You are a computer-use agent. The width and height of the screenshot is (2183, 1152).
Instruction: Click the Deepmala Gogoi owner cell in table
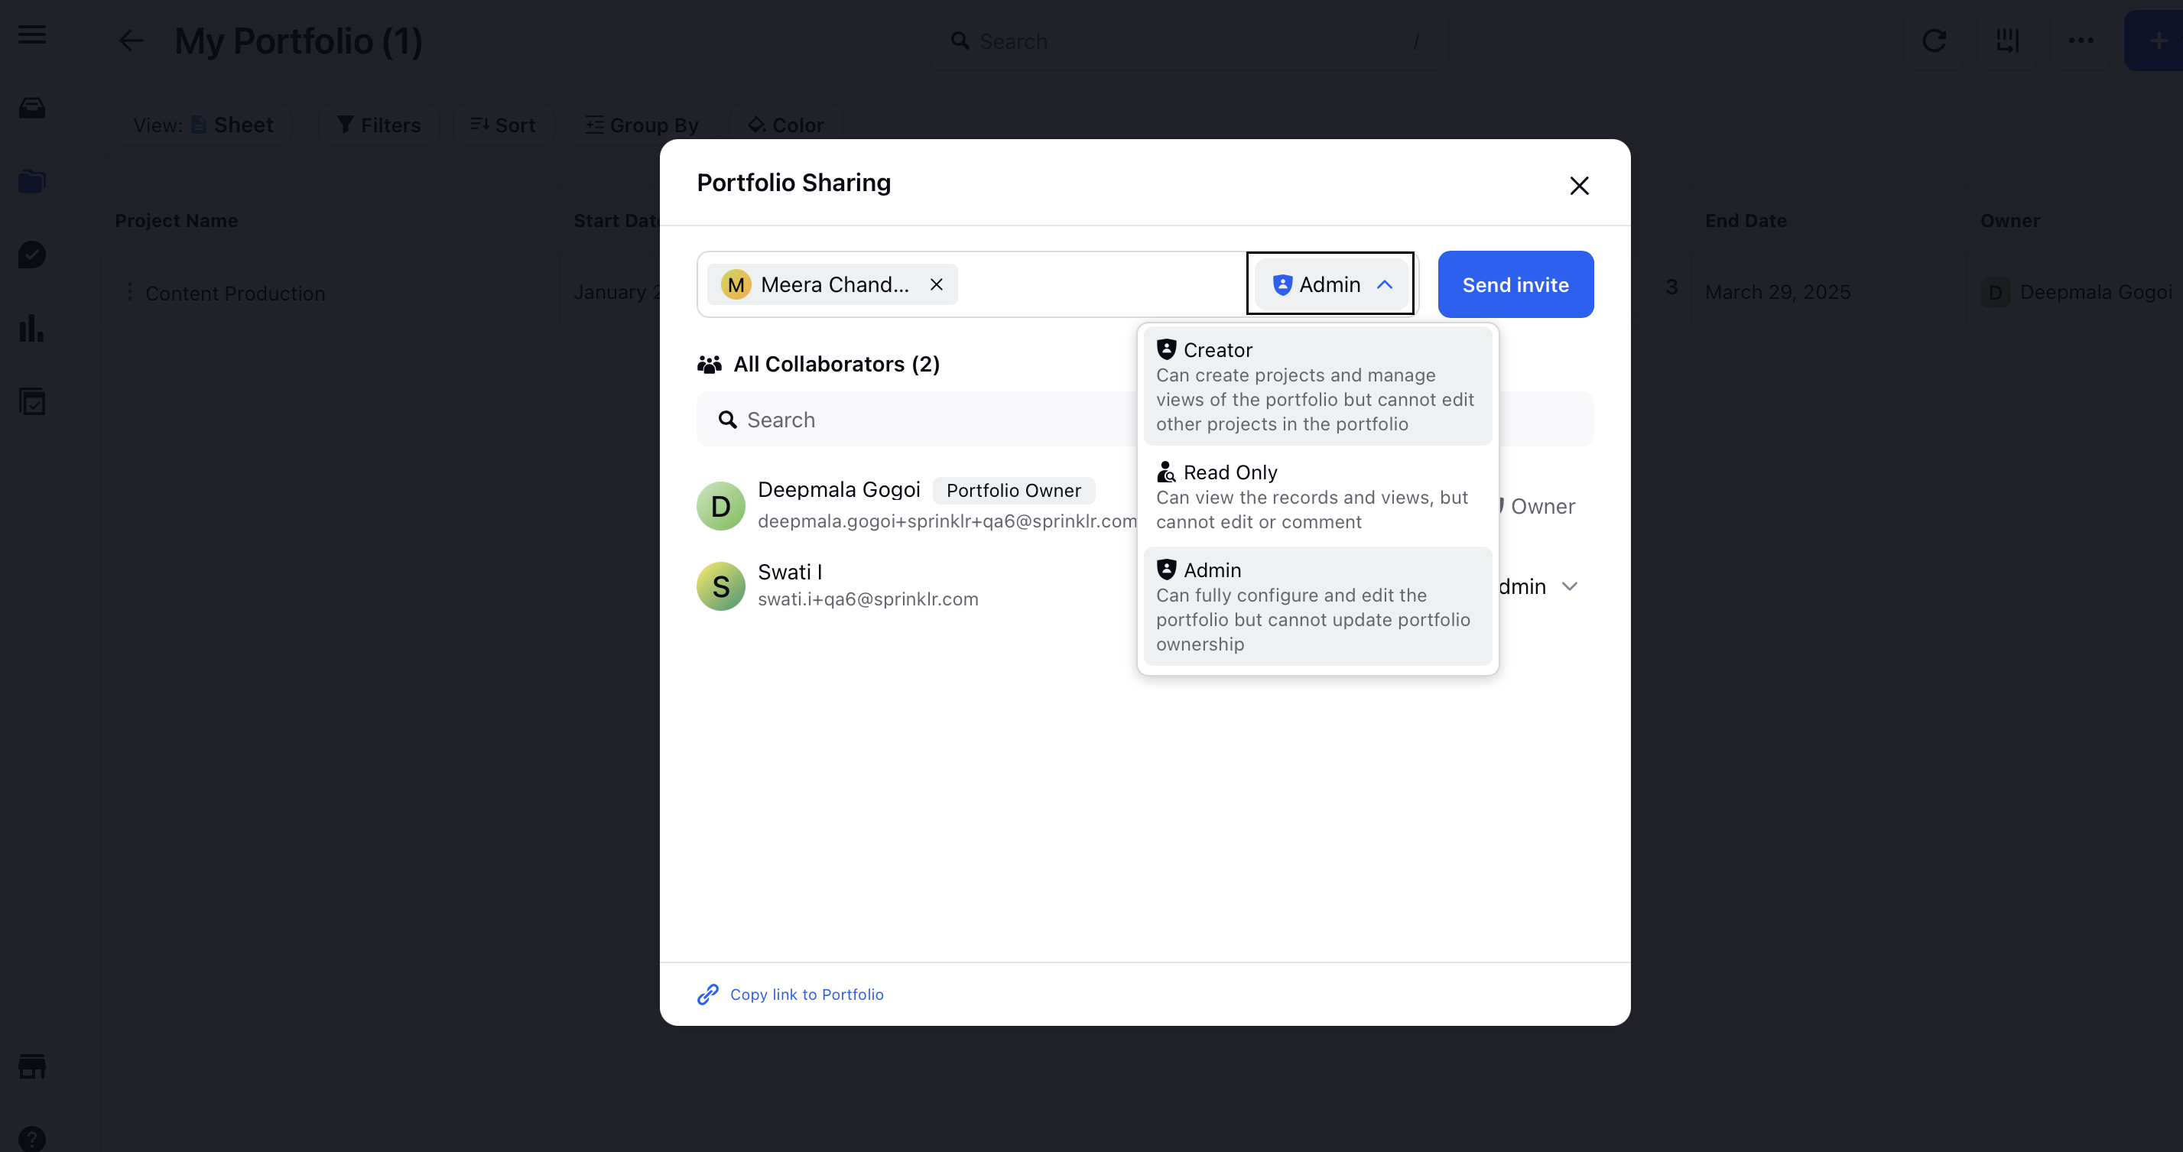point(2076,291)
